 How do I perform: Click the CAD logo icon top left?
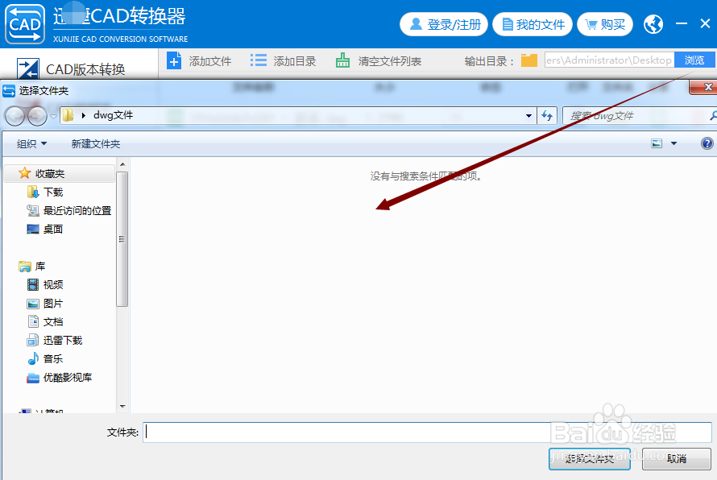click(x=24, y=23)
